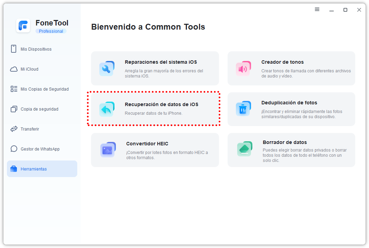Click the Convertidor HEIC picture icon
The image size is (369, 248).
click(108, 150)
